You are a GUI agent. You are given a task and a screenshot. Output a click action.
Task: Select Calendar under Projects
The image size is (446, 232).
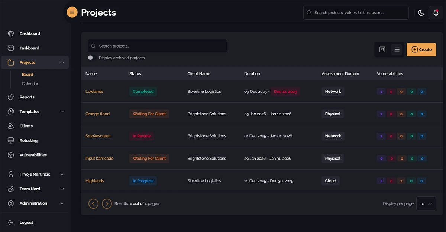(30, 84)
